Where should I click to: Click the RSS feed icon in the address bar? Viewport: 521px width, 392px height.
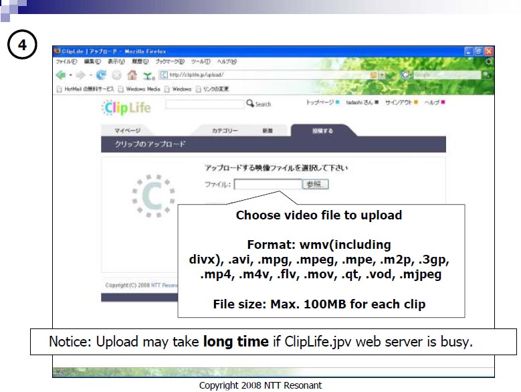pos(373,75)
